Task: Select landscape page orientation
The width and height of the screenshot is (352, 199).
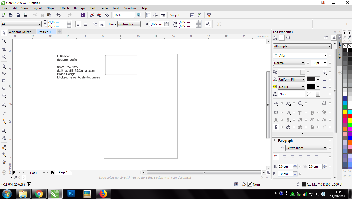Action: pyautogui.click(x=85, y=24)
